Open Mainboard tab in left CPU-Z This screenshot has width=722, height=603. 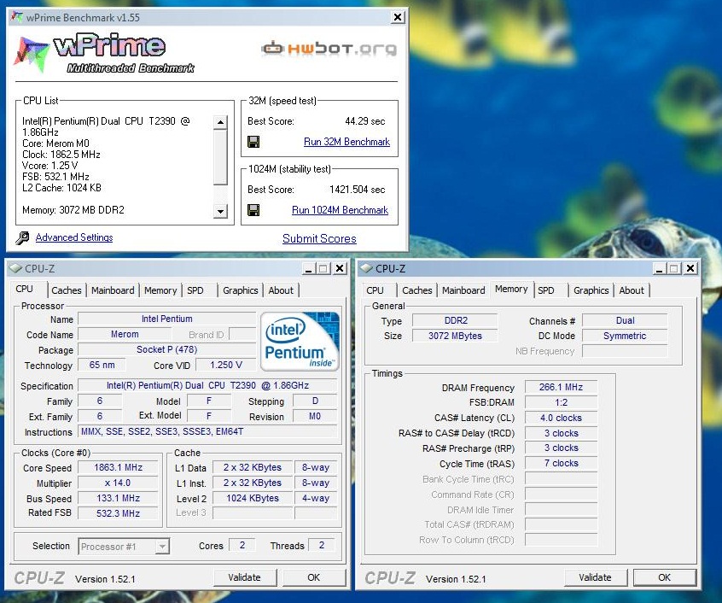(x=113, y=290)
